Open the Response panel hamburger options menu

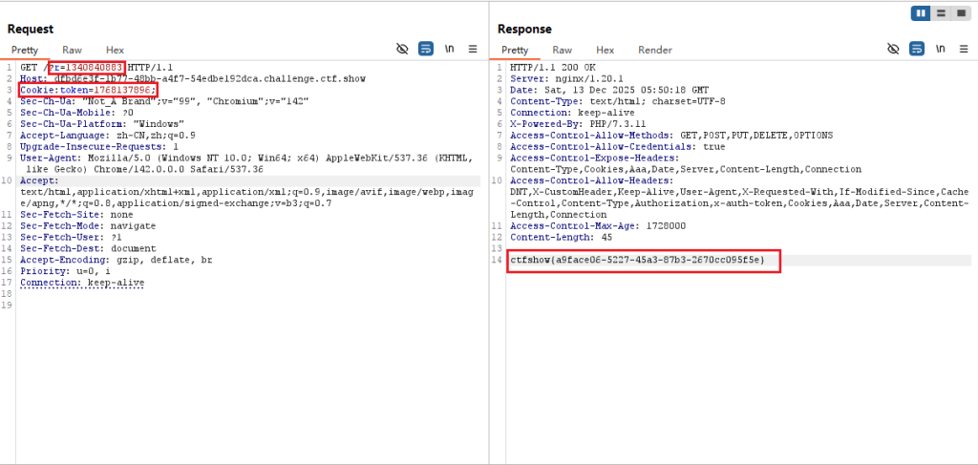pos(964,49)
